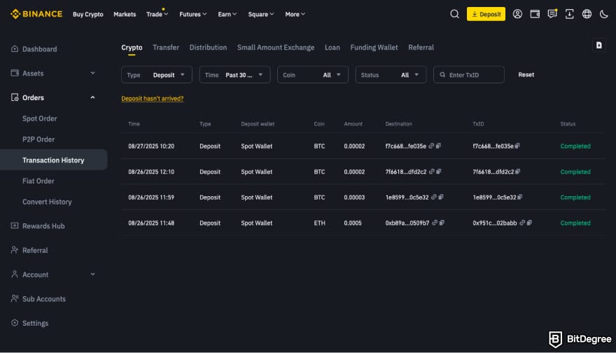Copy TxID 1e8599...0c5e32

click(x=519, y=197)
